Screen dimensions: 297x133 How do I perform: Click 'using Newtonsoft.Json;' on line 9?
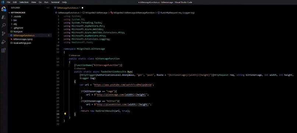(x=78, y=42)
